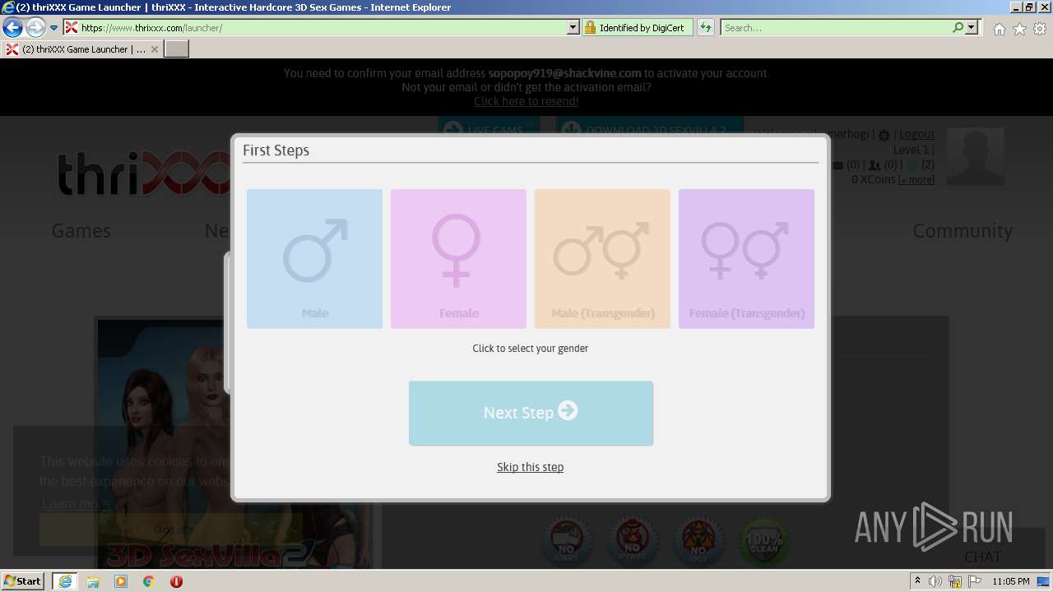This screenshot has height=592, width=1053.
Task: Click the resend activation email link
Action: click(526, 101)
